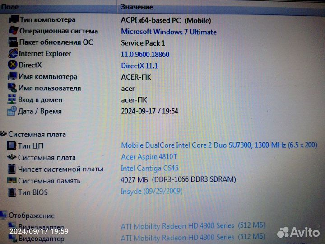325x244 pixels.
Task: Select the Тип BIOS row label
Action: coord(33,192)
